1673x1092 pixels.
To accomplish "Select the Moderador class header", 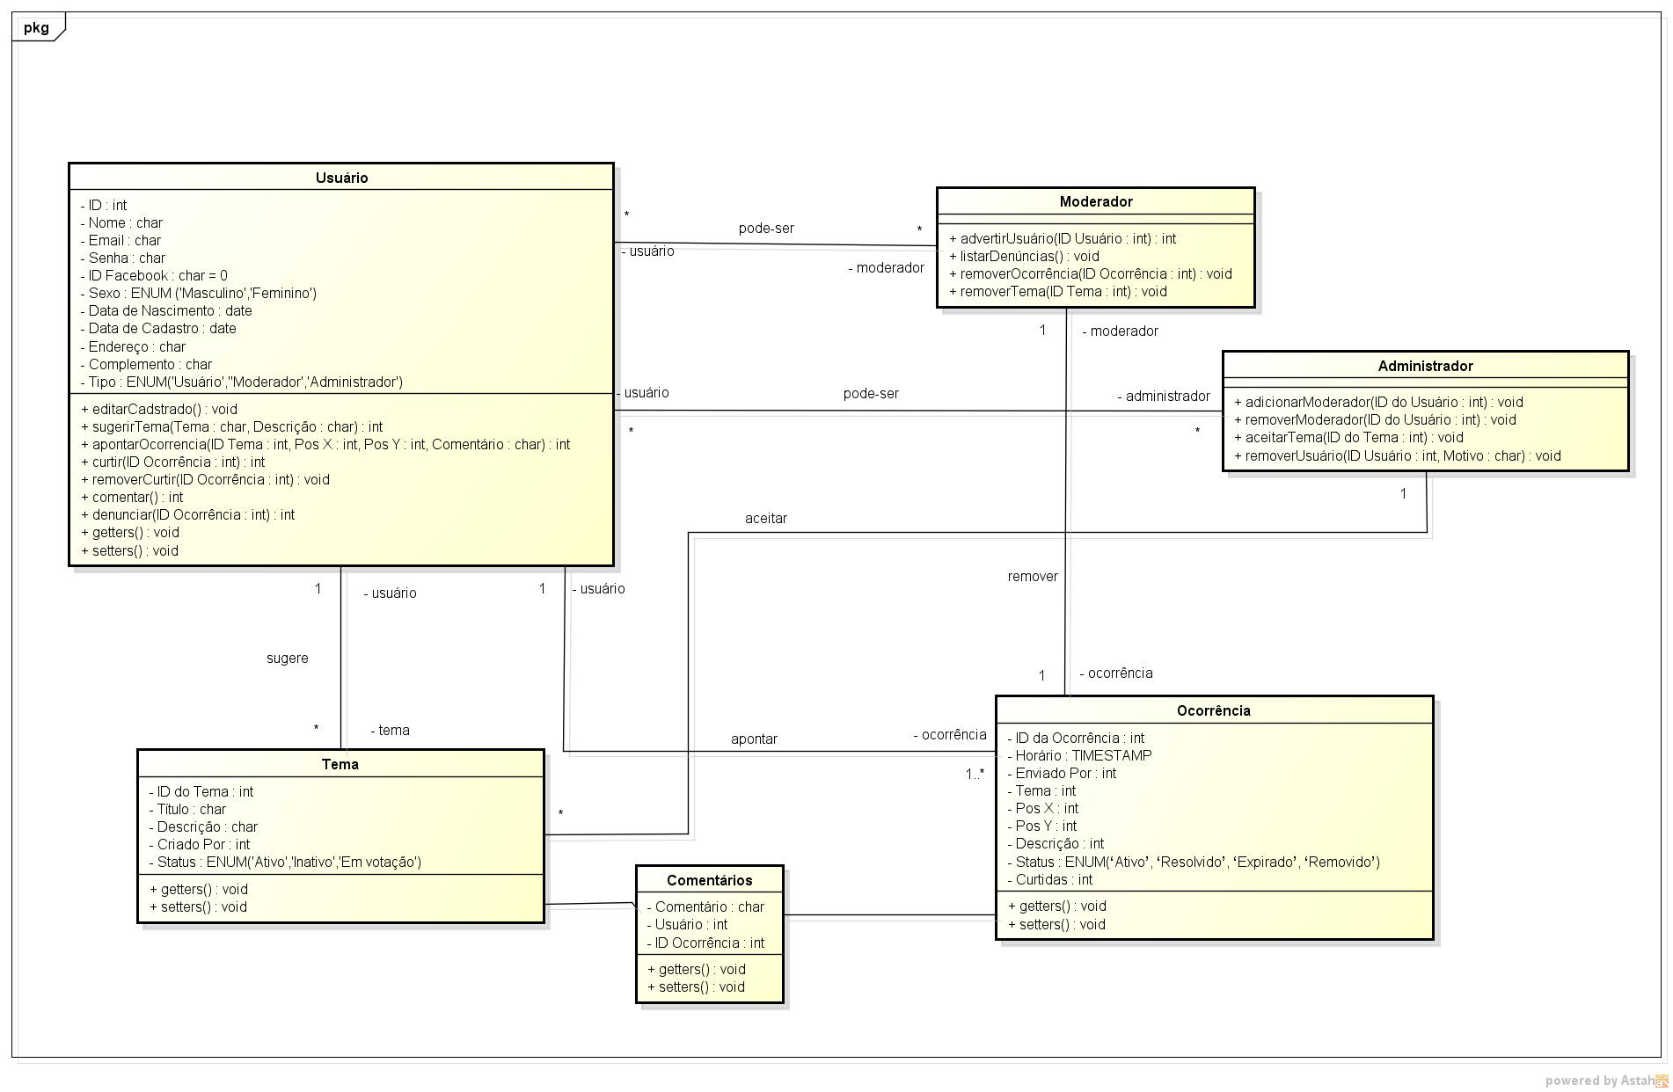I will click(1095, 201).
